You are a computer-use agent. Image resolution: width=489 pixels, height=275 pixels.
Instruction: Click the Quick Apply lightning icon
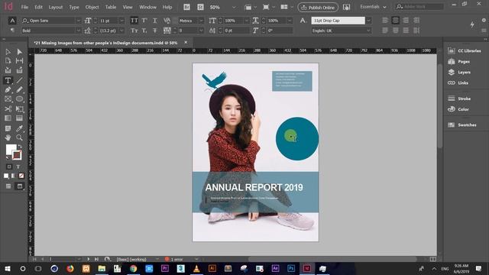pos(472,24)
